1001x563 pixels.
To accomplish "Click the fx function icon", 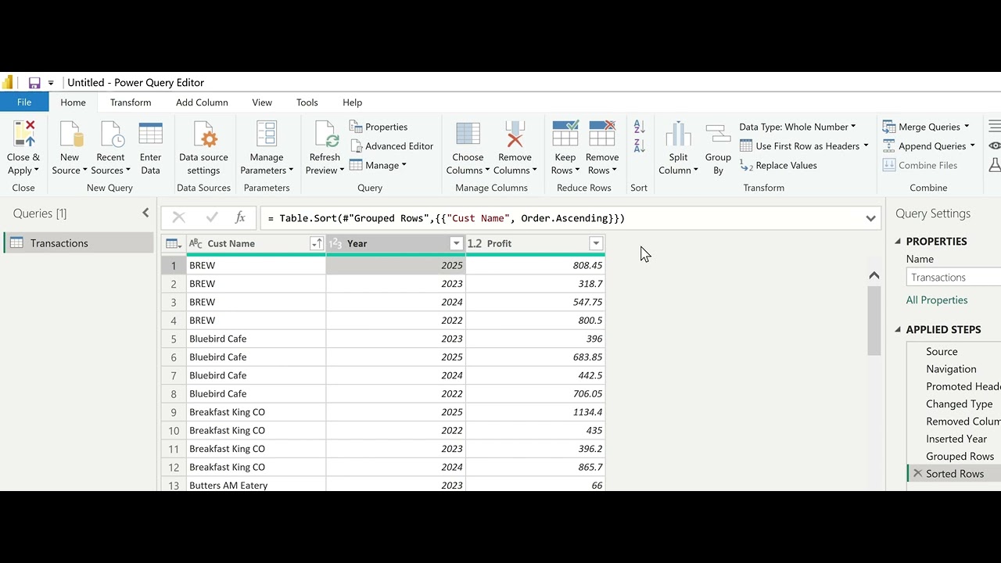I will 240,218.
